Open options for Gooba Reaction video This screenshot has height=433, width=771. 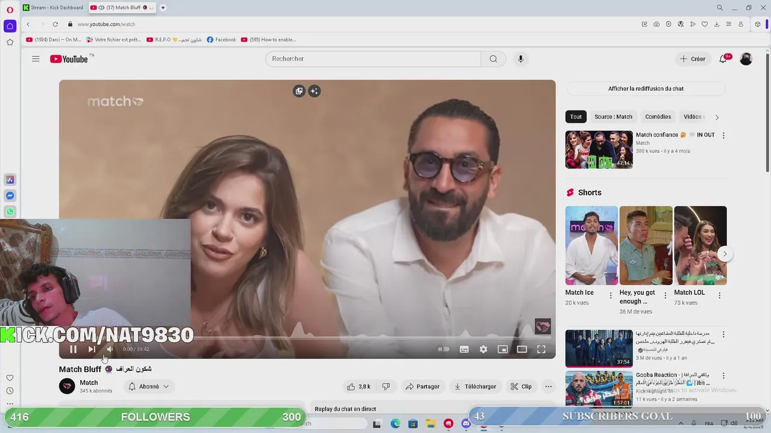(723, 375)
